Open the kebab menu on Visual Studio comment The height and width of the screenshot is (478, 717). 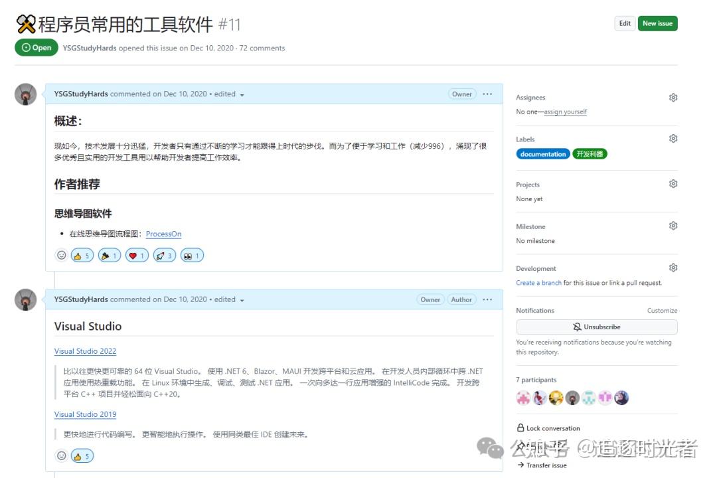click(488, 299)
